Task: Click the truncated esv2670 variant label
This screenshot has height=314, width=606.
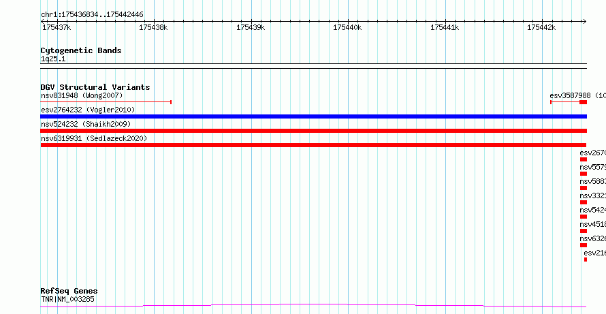Action: coord(593,153)
